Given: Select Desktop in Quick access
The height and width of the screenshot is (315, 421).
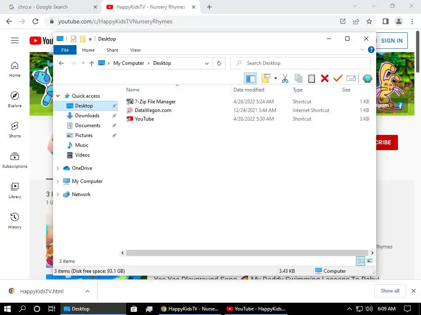Looking at the screenshot, I should [x=86, y=106].
